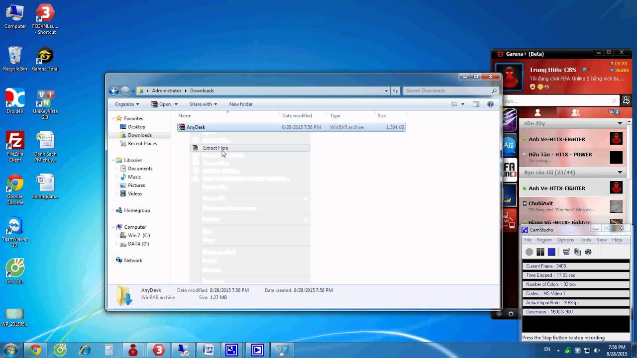Image resolution: width=637 pixels, height=358 pixels.
Task: Open the Help menu in CamStudio
Action: [617, 240]
